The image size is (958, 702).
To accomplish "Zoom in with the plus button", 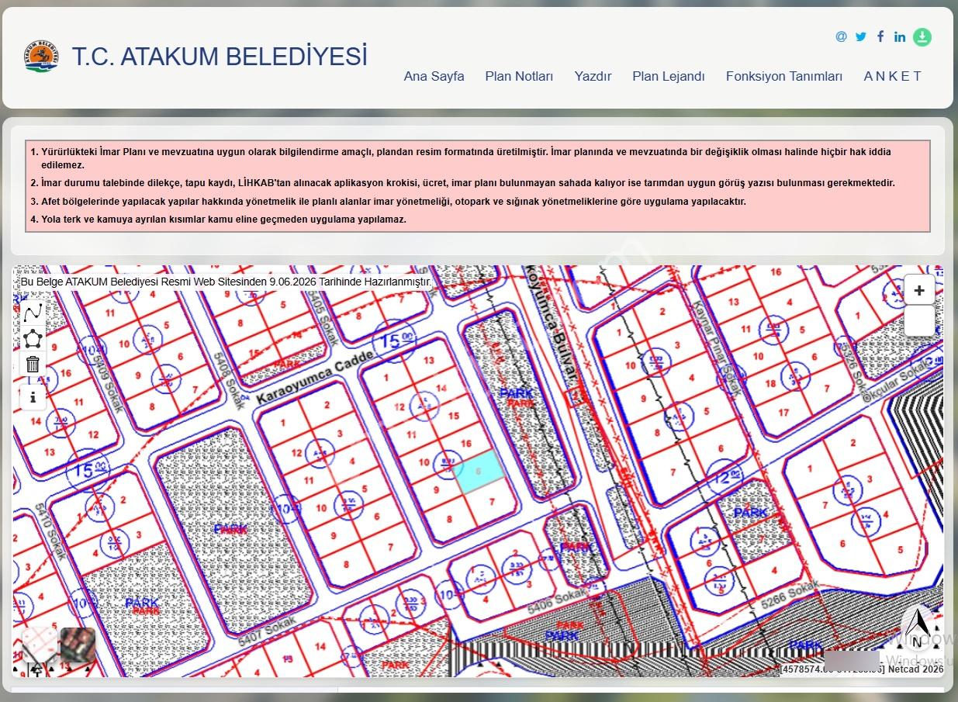I will (919, 290).
